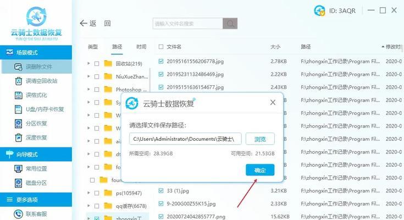Select file 20195151636154677.jpg
The image size is (404, 220).
pos(195,87)
